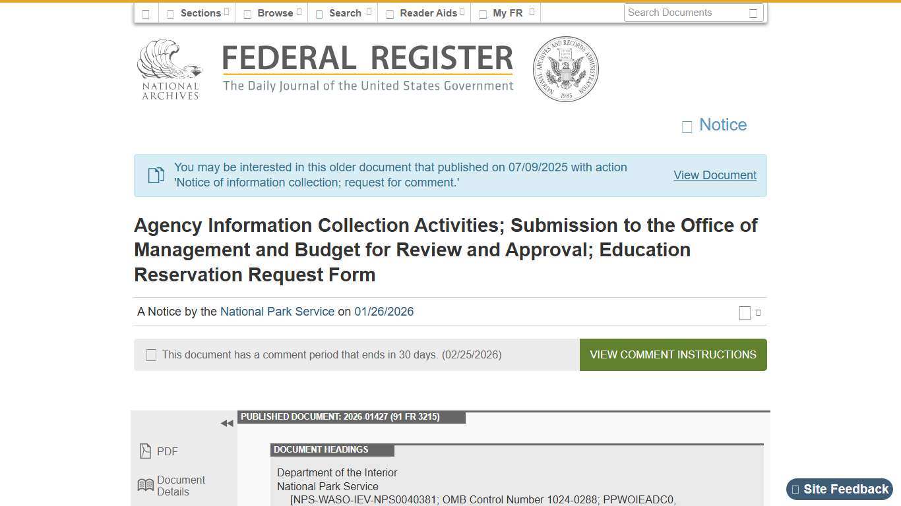The width and height of the screenshot is (901, 506).
Task: Click the magnifier icon in Search Documents
Action: pyautogui.click(x=754, y=13)
